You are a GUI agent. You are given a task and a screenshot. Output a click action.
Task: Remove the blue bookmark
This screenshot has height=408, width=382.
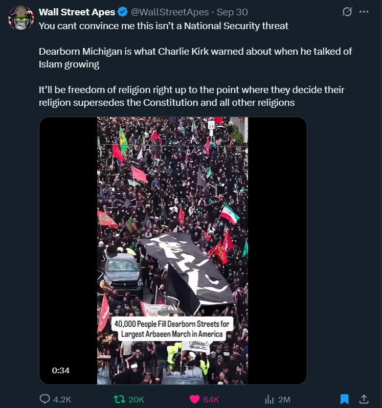[x=344, y=399]
